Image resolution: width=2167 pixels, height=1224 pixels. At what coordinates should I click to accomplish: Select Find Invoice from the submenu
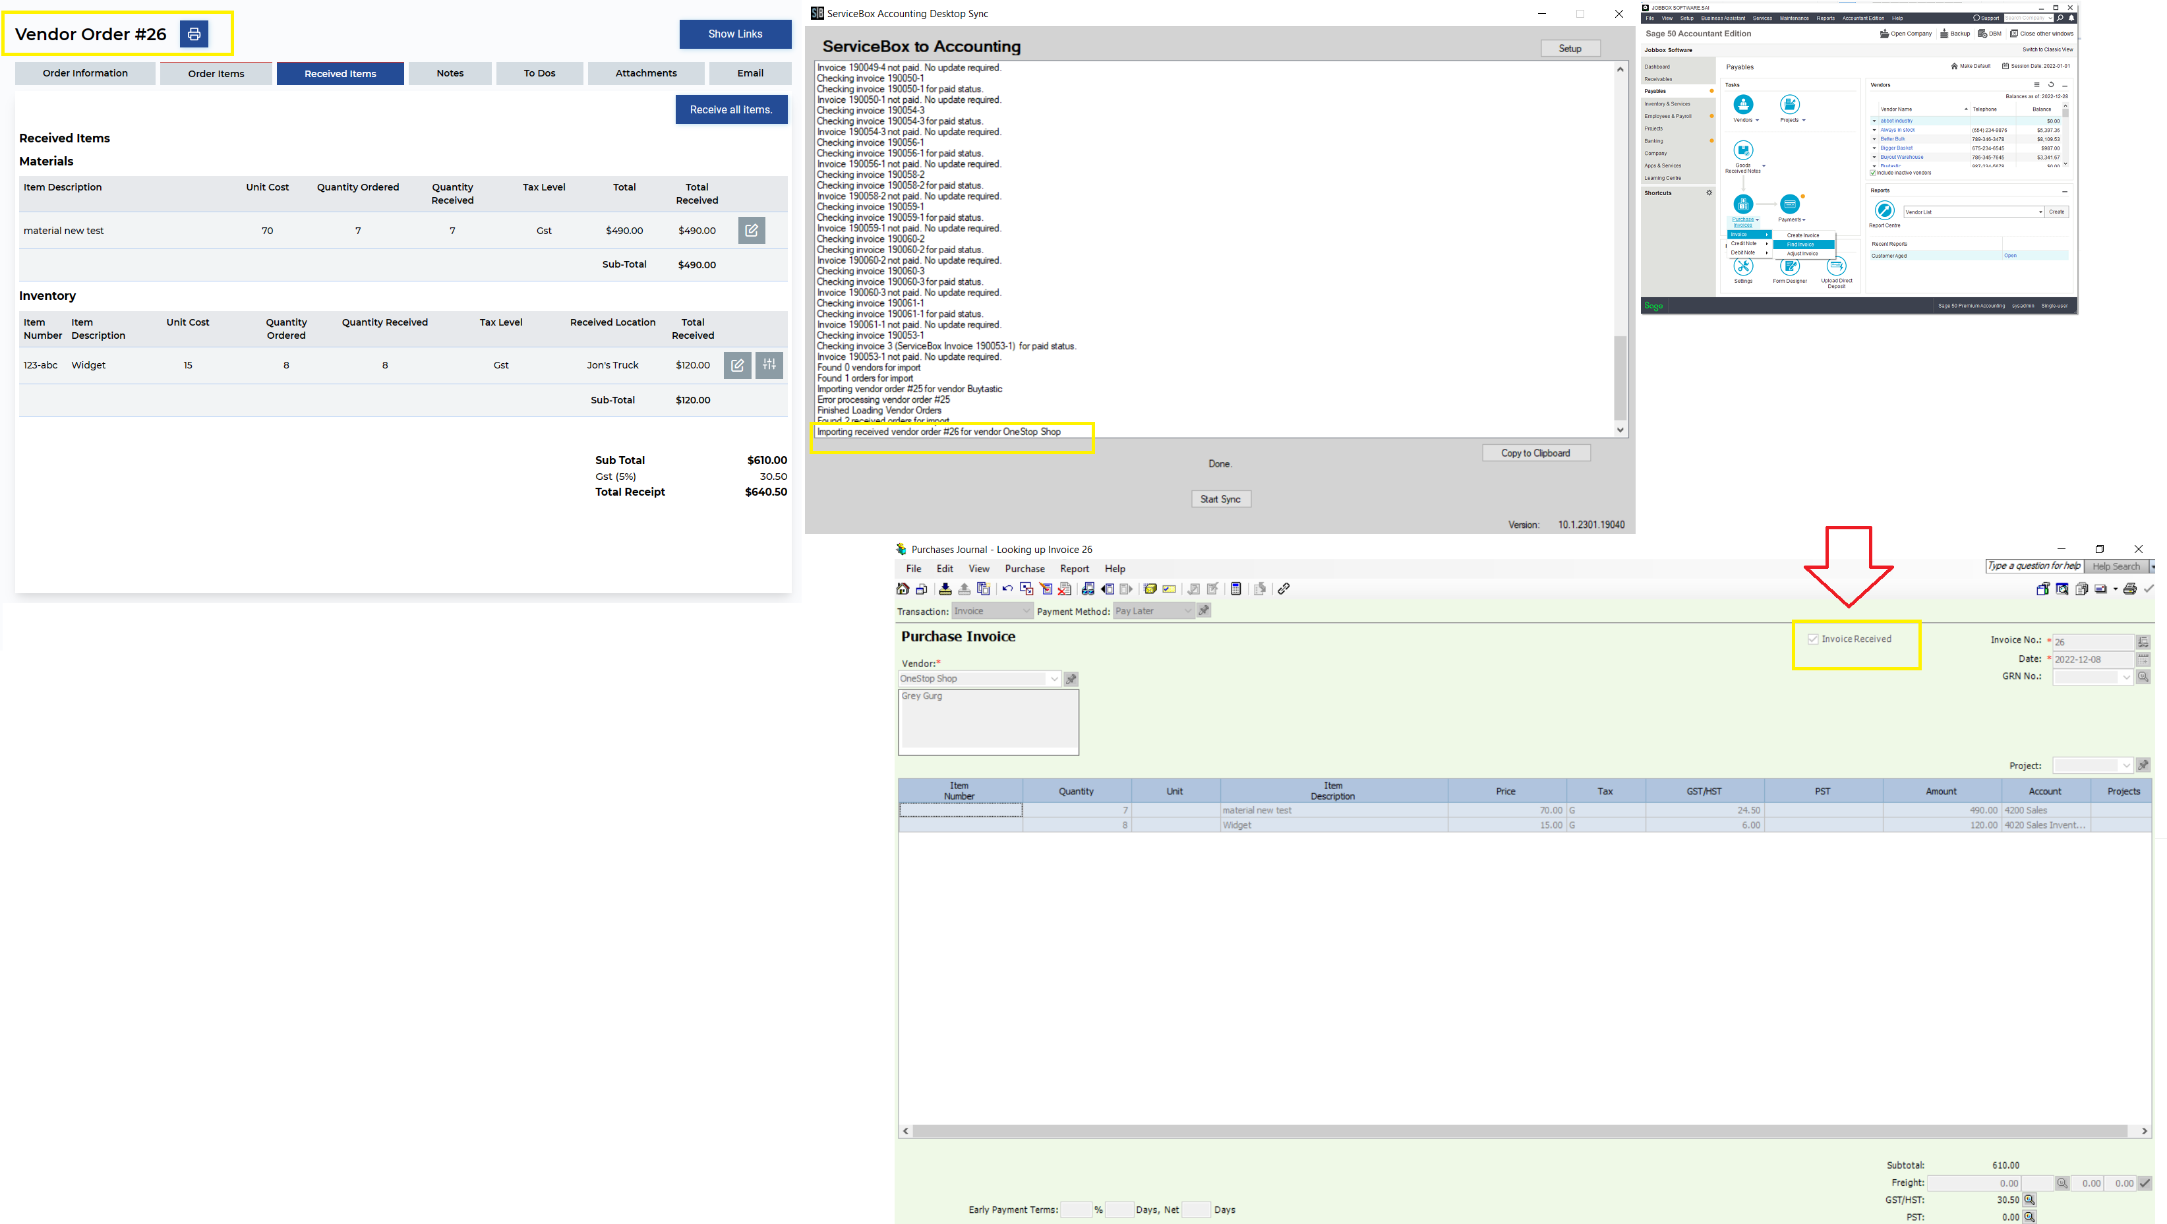pyautogui.click(x=1801, y=244)
